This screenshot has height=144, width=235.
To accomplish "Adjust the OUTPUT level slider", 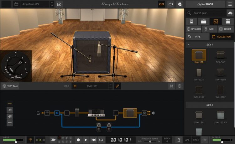I will (222, 141).
